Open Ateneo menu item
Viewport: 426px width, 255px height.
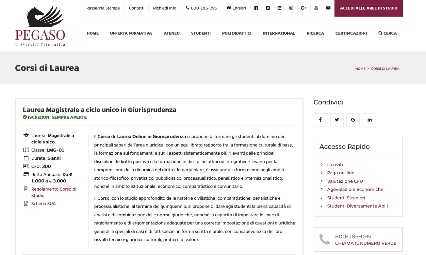tap(171, 33)
